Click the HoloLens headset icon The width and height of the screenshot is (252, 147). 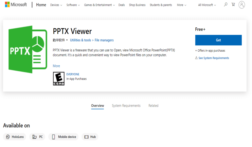(8, 137)
